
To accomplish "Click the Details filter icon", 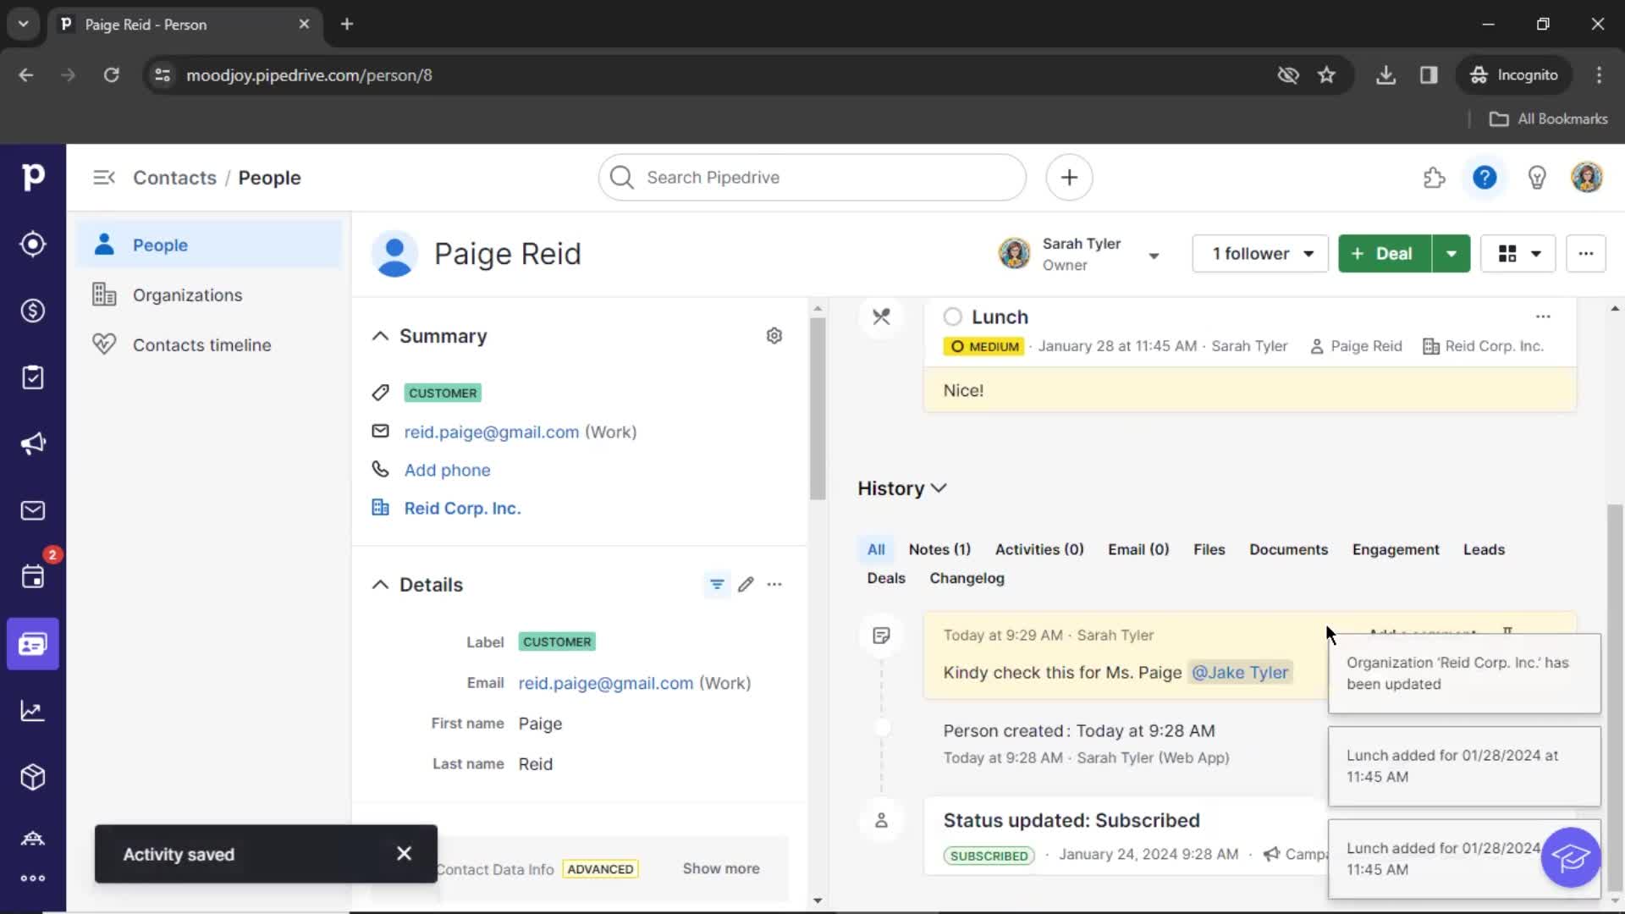I will (717, 585).
